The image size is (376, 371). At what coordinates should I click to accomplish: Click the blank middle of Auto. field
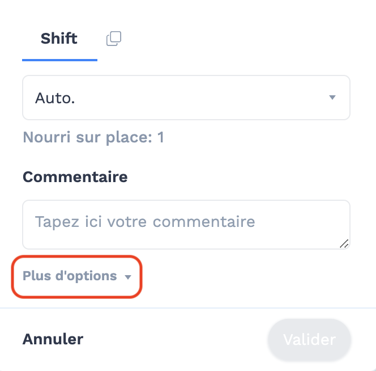pos(202,98)
